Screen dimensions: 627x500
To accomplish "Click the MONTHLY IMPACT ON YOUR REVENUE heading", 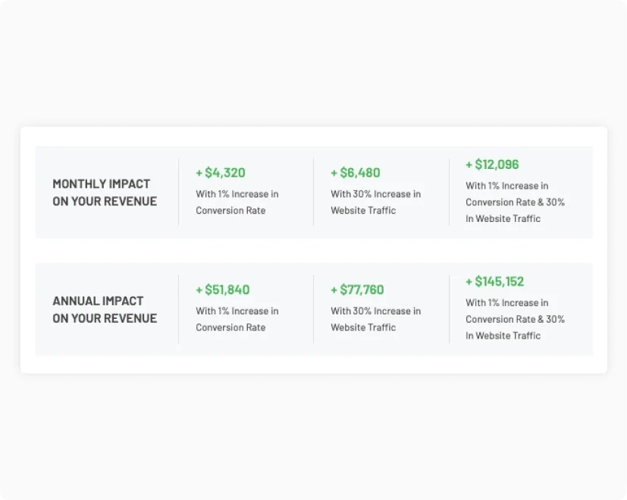I will point(105,192).
